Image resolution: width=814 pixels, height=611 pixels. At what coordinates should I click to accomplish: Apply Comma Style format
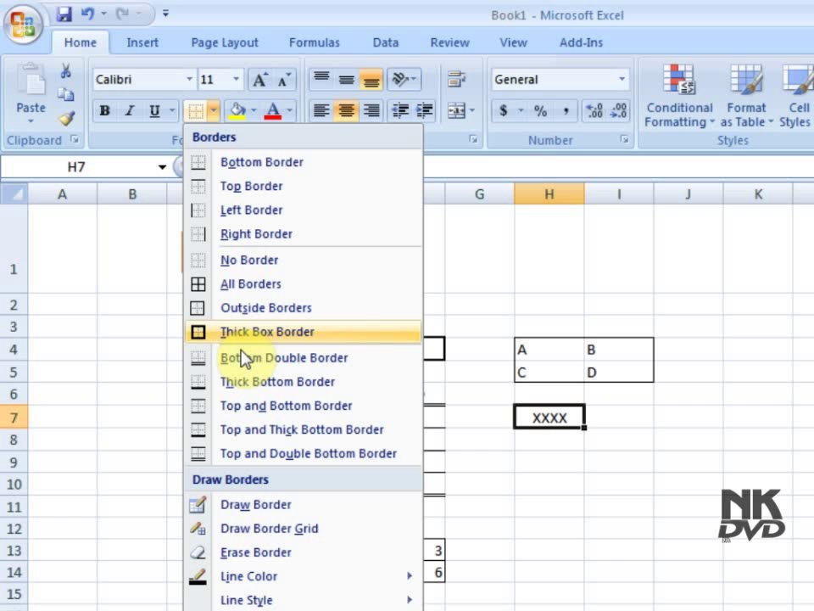tap(566, 110)
